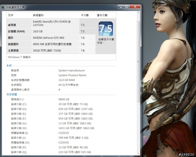Image resolution: width=196 pixels, height=157 pixels.
Task: Click the 7.8 hard disk subscore
Action: tap(83, 51)
